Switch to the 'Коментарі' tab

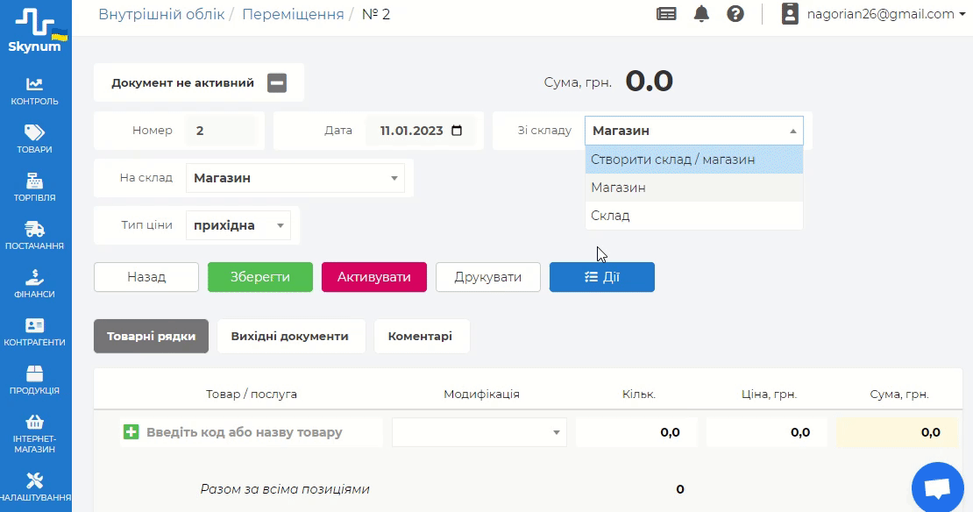click(421, 336)
